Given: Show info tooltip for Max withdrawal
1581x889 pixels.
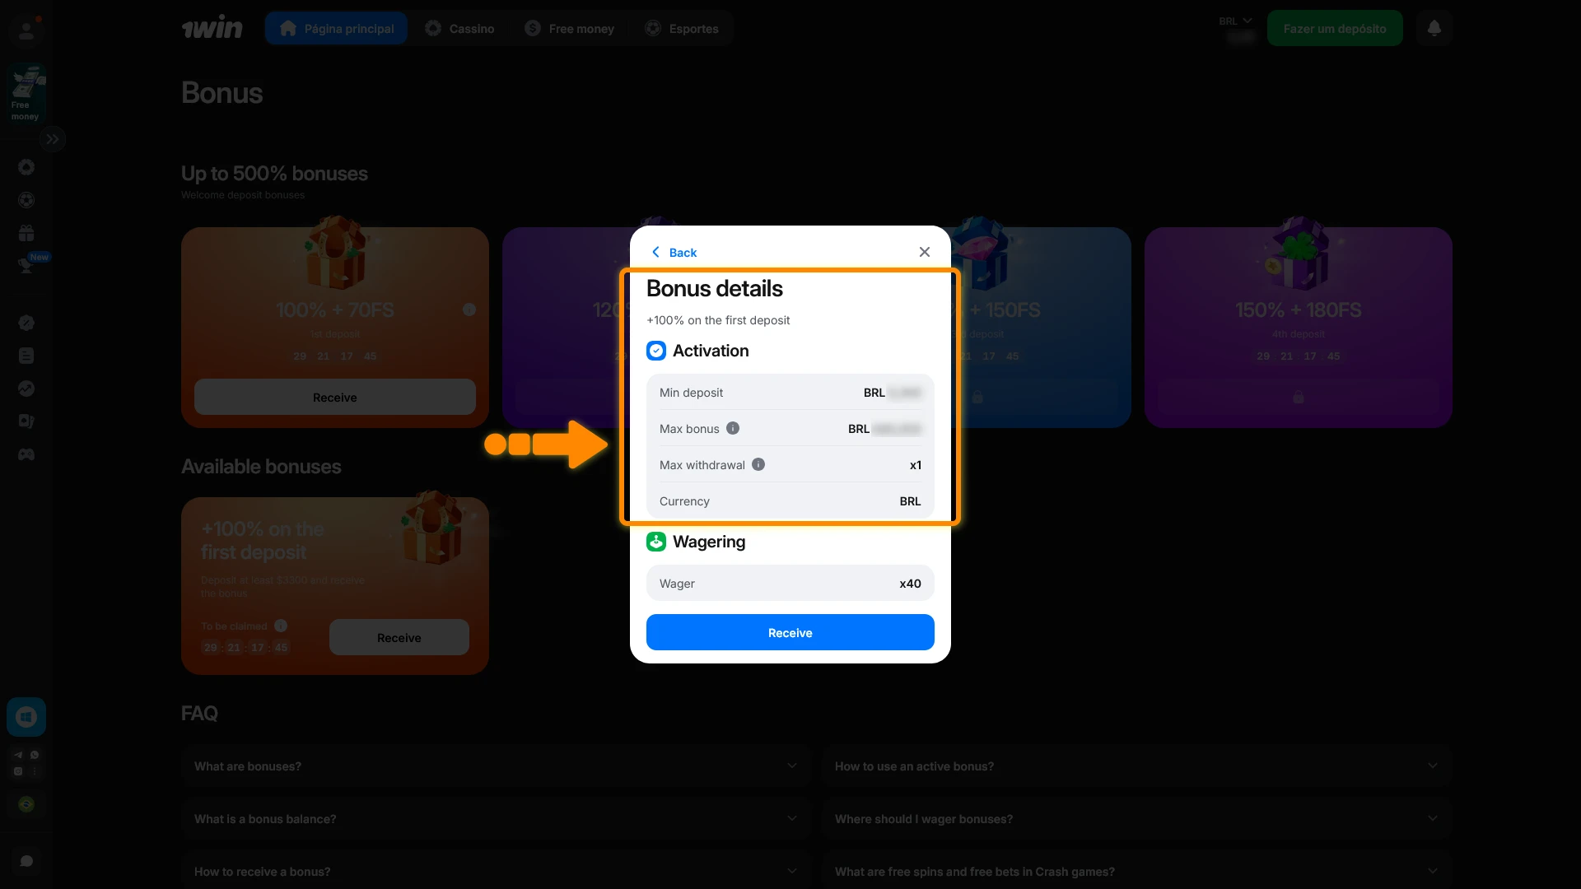Looking at the screenshot, I should (x=758, y=464).
